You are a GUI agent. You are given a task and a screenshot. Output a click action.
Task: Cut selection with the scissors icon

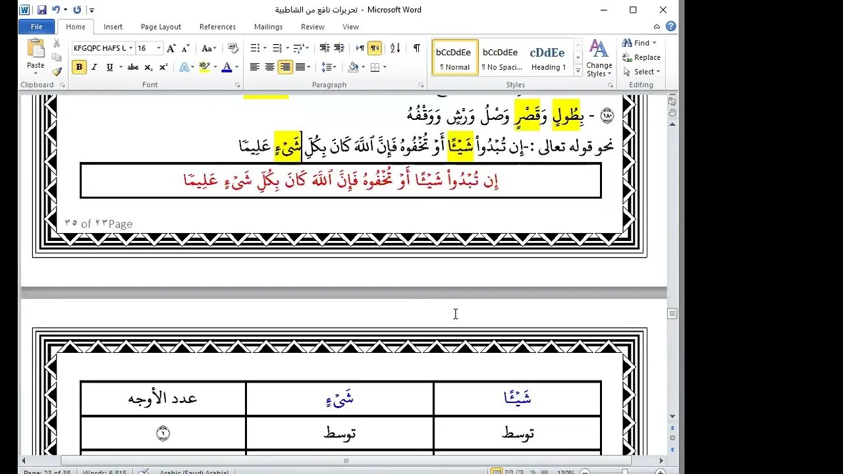[57, 43]
